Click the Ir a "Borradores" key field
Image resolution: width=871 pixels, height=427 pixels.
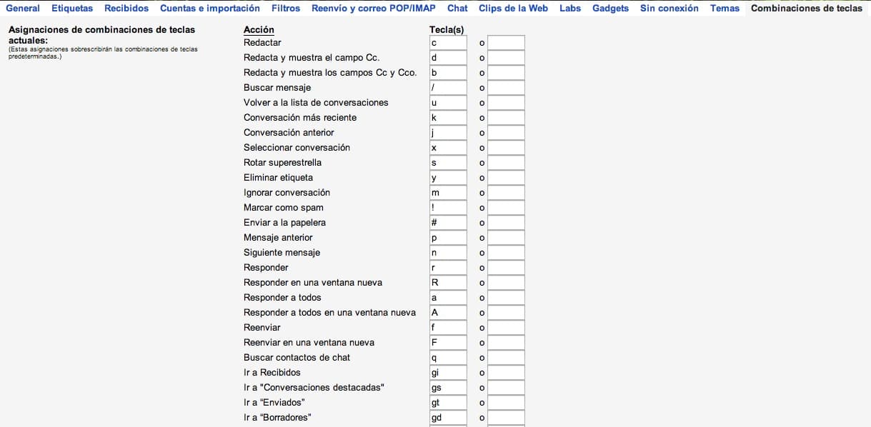pyautogui.click(x=448, y=418)
